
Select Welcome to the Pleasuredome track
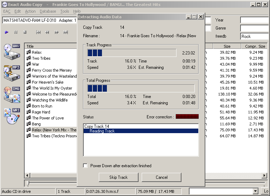54,94
